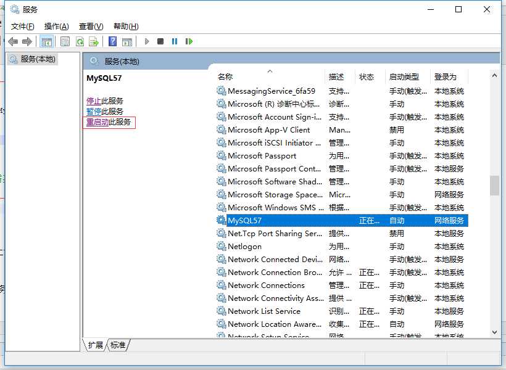The height and width of the screenshot is (370, 506).
Task: Open the Help question mark icon
Action: click(x=113, y=41)
